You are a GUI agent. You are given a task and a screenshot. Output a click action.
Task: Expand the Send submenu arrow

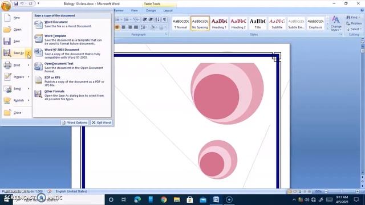[x=29, y=89]
